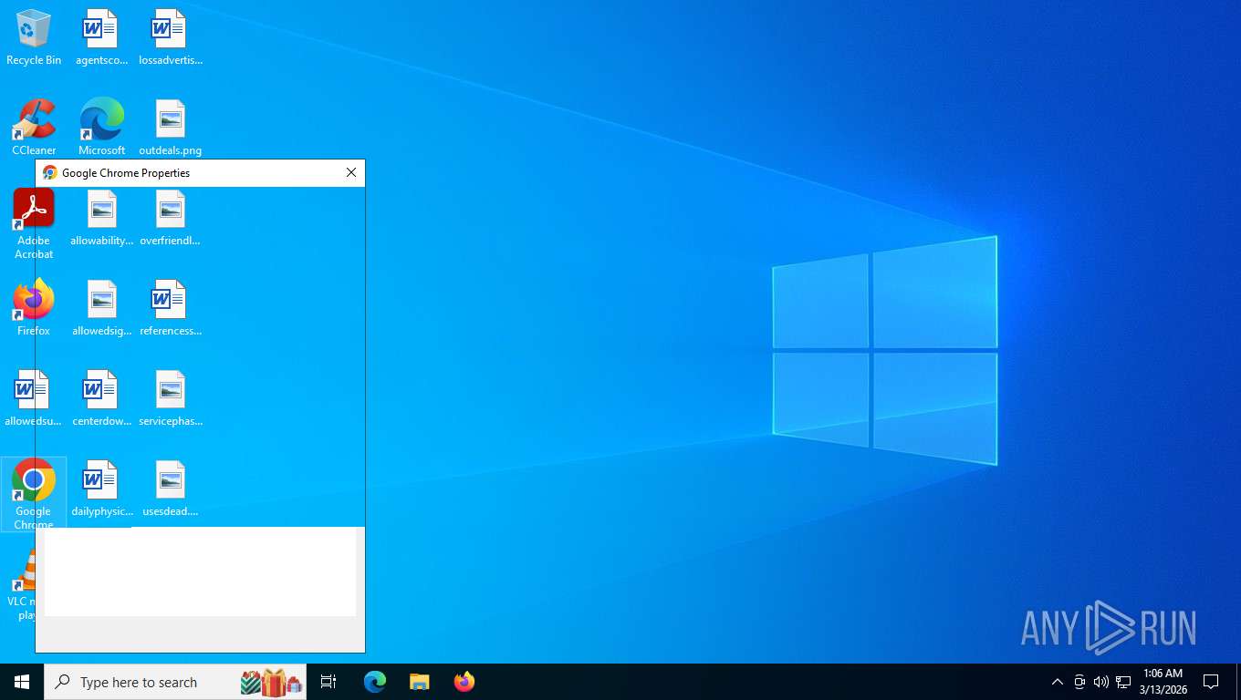Select the allowedsig... image file
The height and width of the screenshot is (700, 1241).
click(x=101, y=308)
